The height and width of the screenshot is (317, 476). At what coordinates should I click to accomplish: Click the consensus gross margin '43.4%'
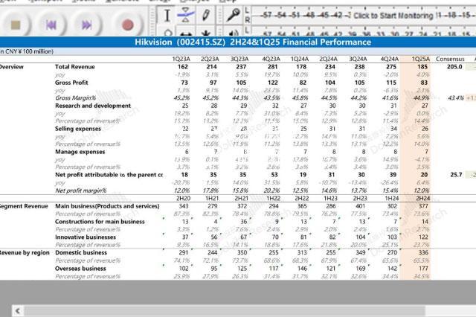click(x=456, y=97)
